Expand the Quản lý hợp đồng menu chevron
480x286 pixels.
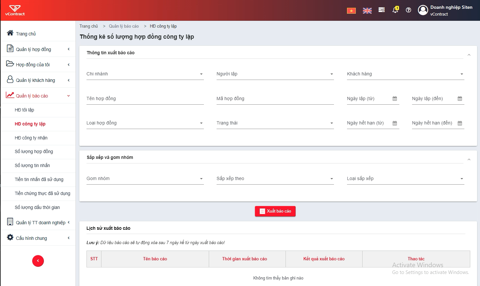pyautogui.click(x=69, y=49)
